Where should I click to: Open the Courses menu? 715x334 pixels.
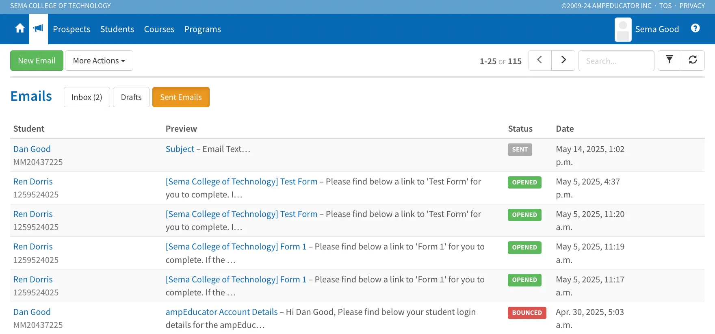(x=159, y=29)
